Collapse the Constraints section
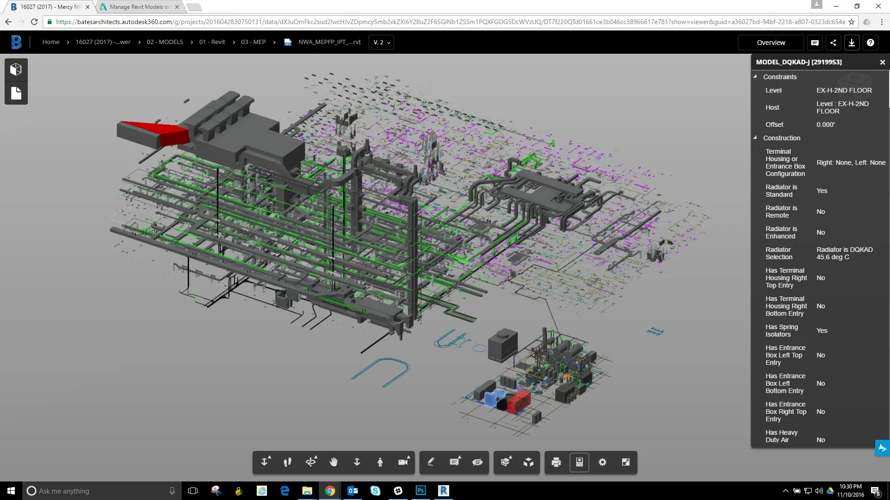This screenshot has width=890, height=500. tap(755, 77)
